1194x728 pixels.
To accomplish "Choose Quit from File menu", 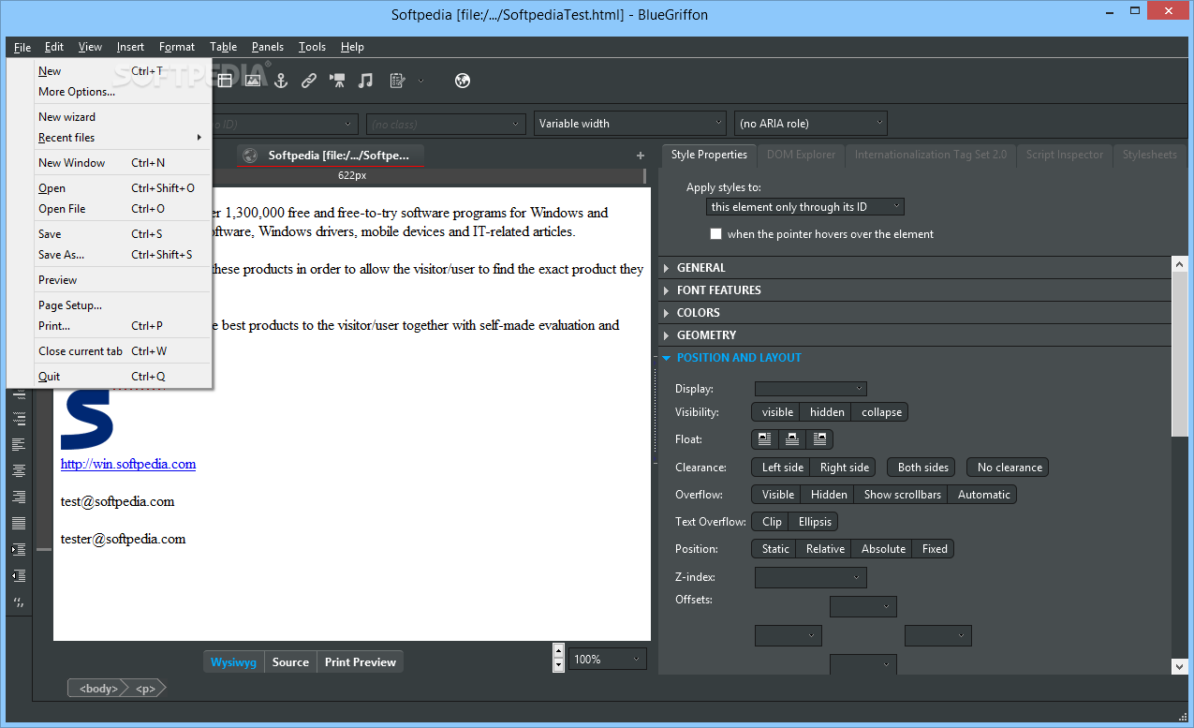I will (x=110, y=377).
